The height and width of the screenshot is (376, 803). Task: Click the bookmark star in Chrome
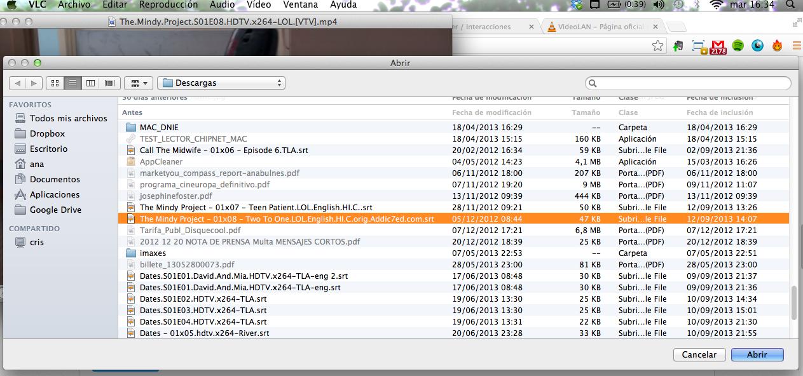[657, 46]
